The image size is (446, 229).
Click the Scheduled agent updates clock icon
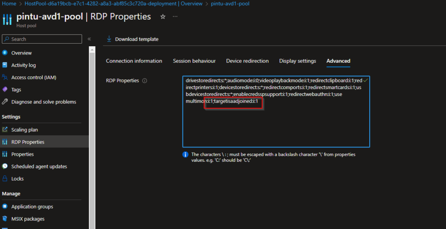coord(4,166)
